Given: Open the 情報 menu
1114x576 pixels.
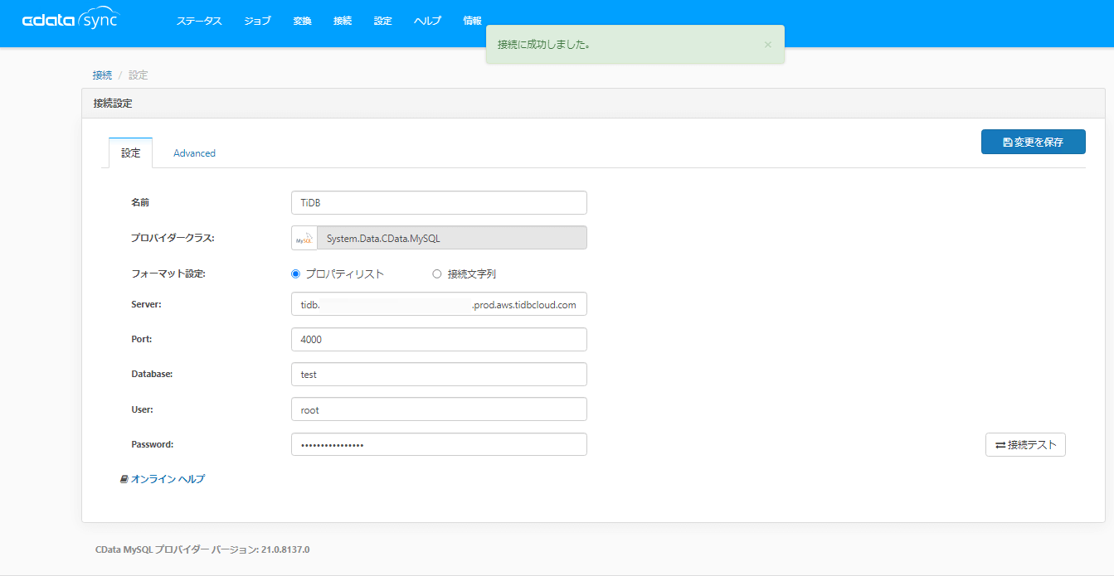Looking at the screenshot, I should click(472, 22).
